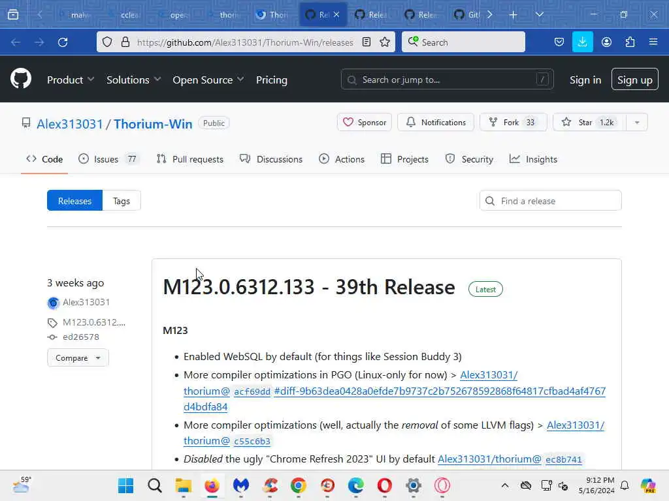Viewport: 669px width, 501px height.
Task: Go to GitHub homepage logo
Action: (21, 79)
